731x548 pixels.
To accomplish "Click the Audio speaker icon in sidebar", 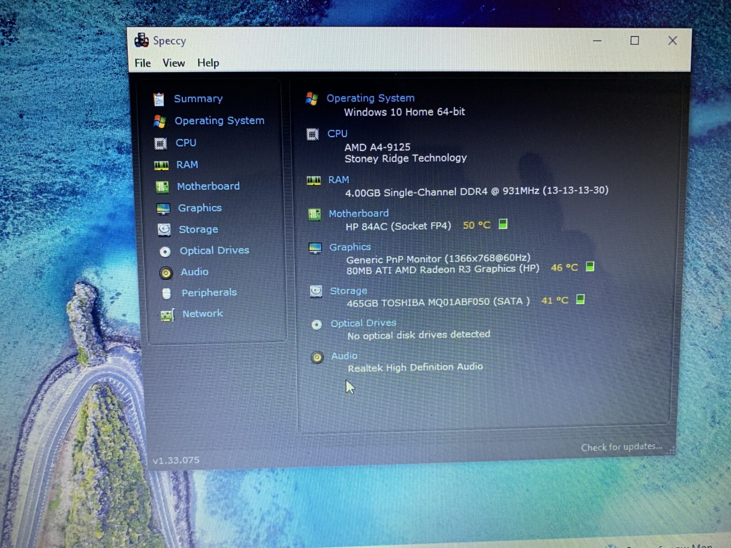I will coord(166,273).
